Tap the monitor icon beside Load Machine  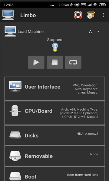[10, 31]
